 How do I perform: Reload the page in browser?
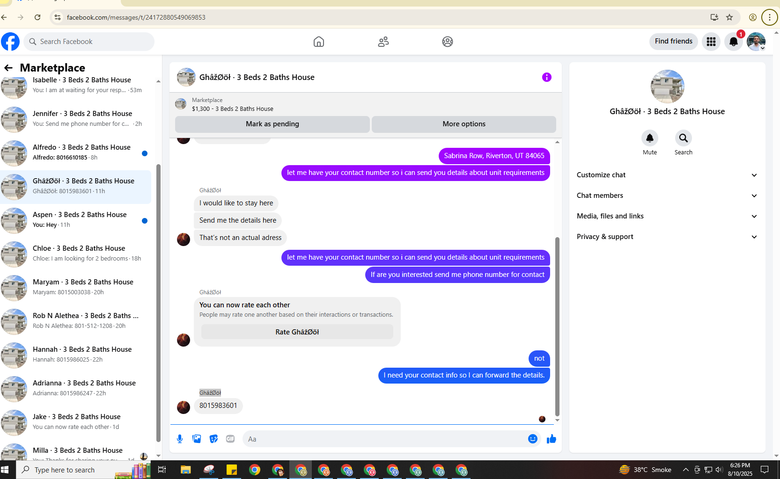point(37,17)
